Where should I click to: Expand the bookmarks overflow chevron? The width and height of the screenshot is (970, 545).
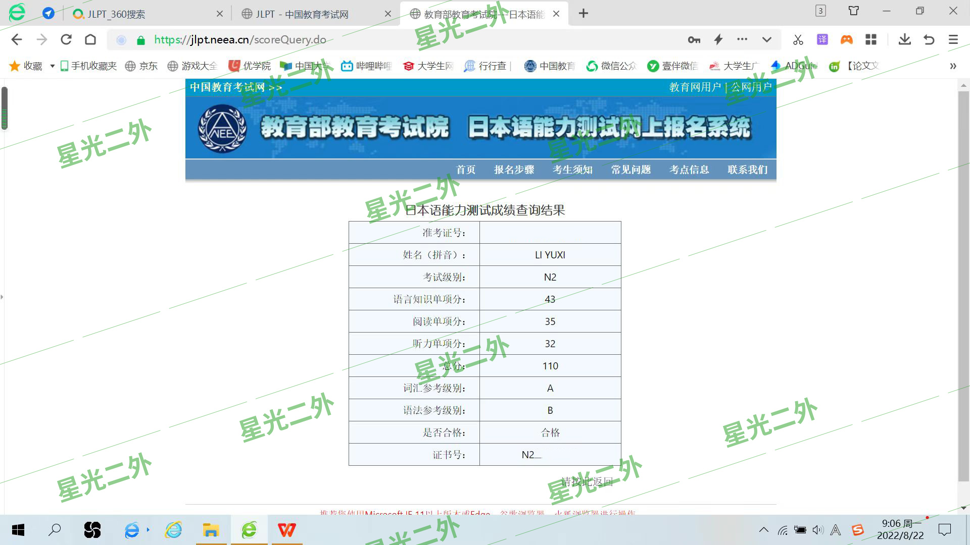click(953, 66)
